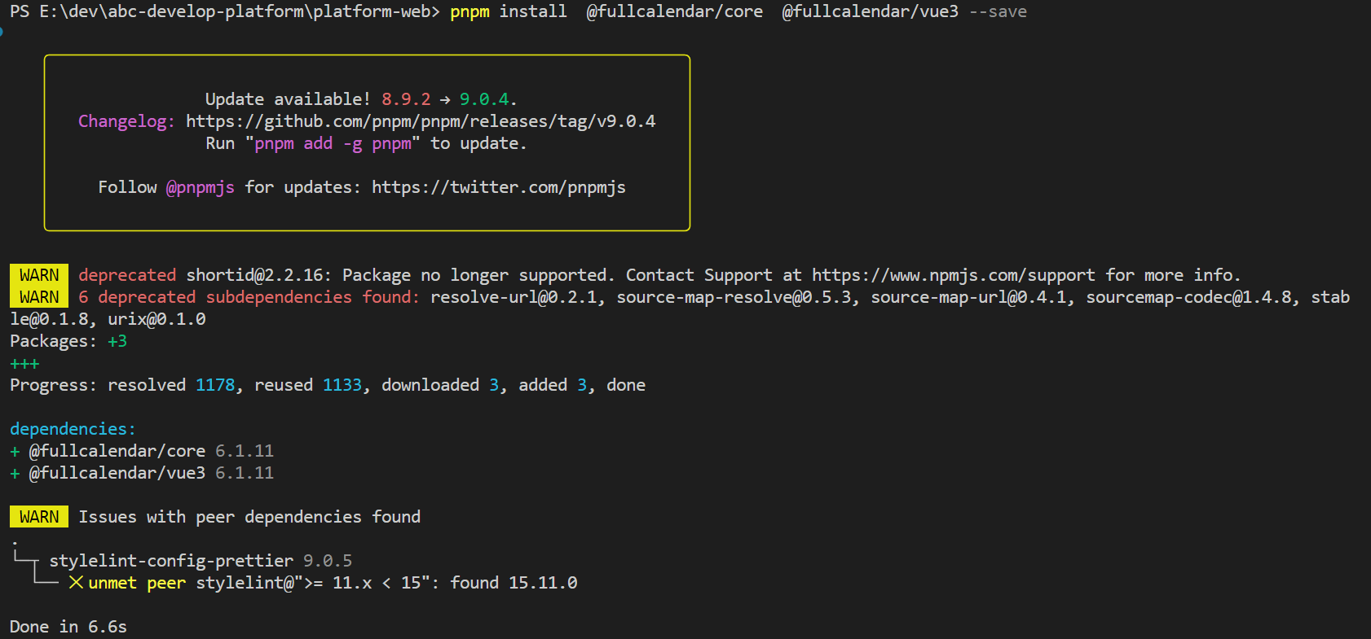Click 'Update available!' text
The width and height of the screenshot is (1371, 639).
point(289,99)
